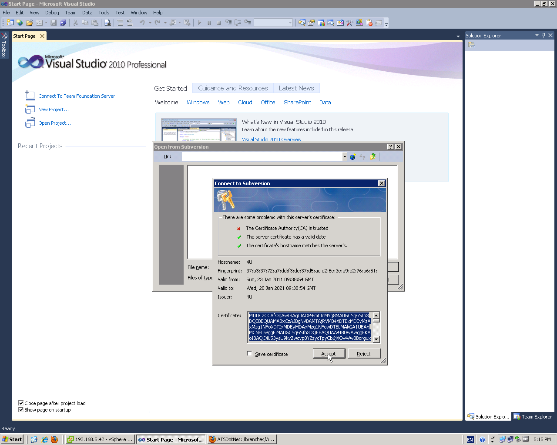Click inside the Url input field

click(262, 156)
